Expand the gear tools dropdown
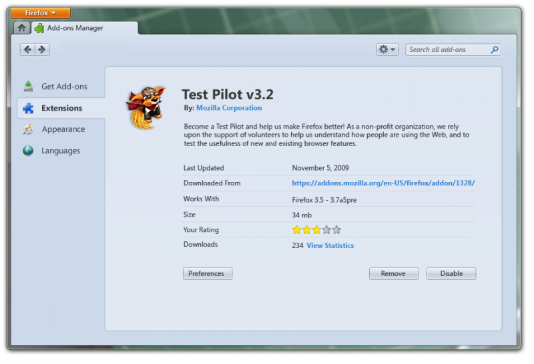This screenshot has width=534, height=364. tap(387, 49)
